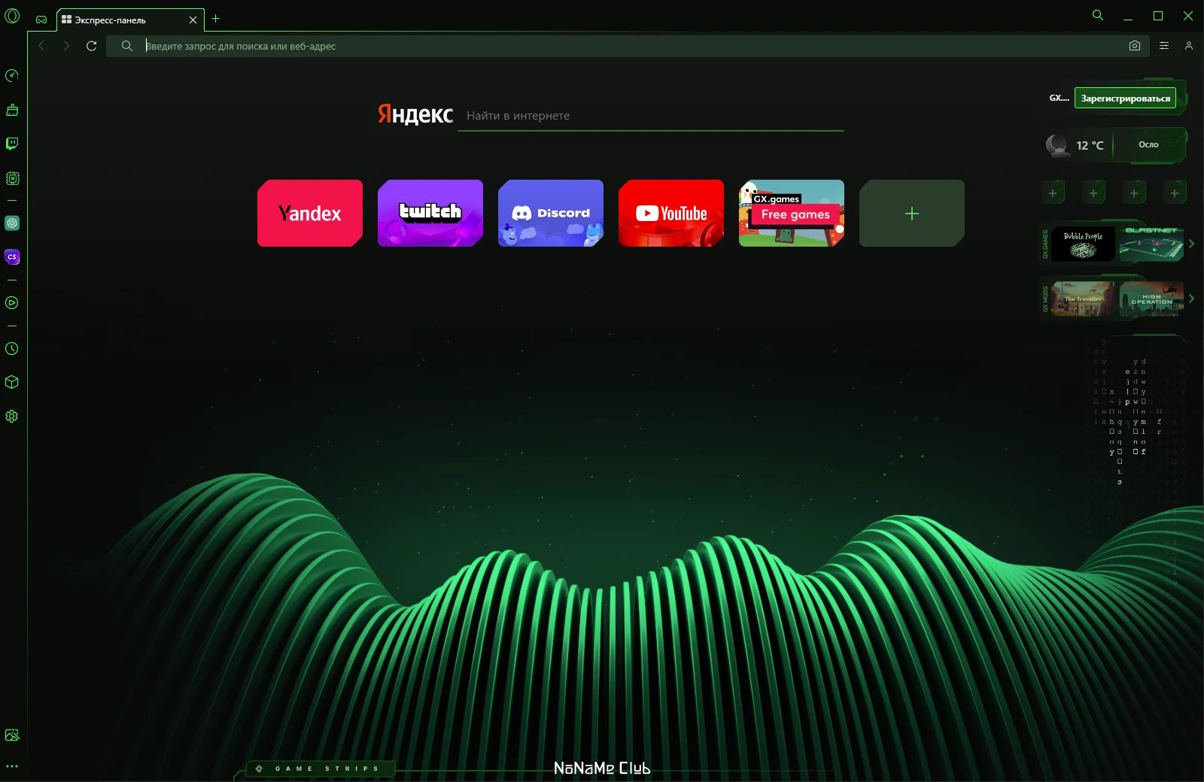Open the BLASTNET game thumbnail
1204x782 pixels.
pyautogui.click(x=1151, y=244)
